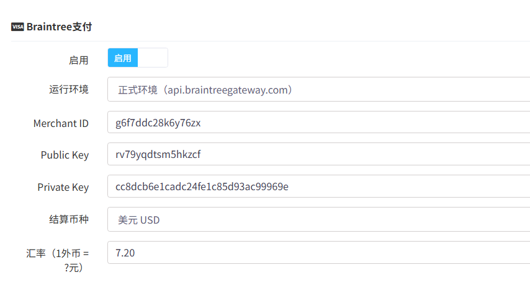Open the 运行环境 dropdown
Screen dimensions: 530x293
tap(319, 89)
